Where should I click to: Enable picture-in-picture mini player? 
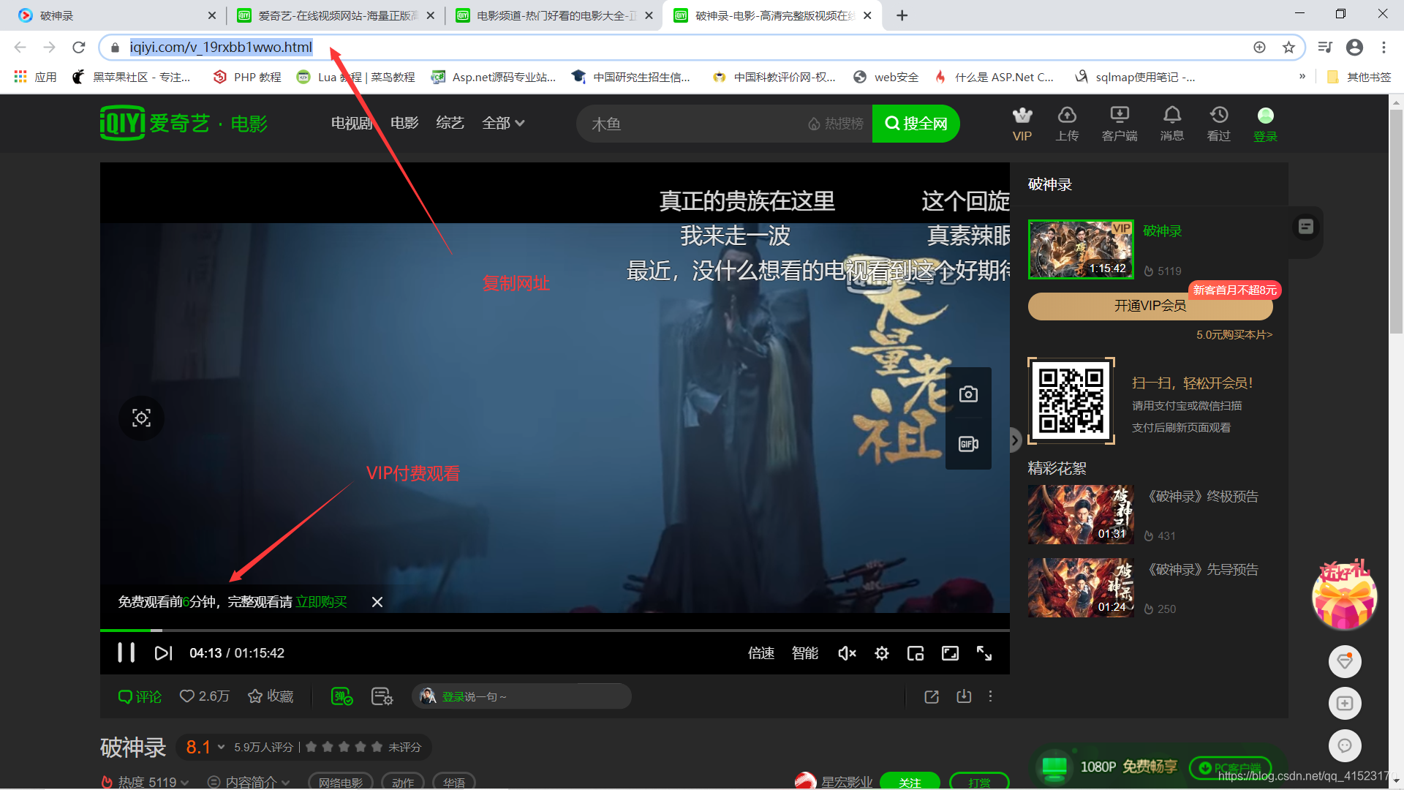[916, 653]
